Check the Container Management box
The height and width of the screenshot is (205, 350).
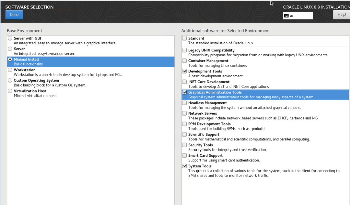[184, 60]
